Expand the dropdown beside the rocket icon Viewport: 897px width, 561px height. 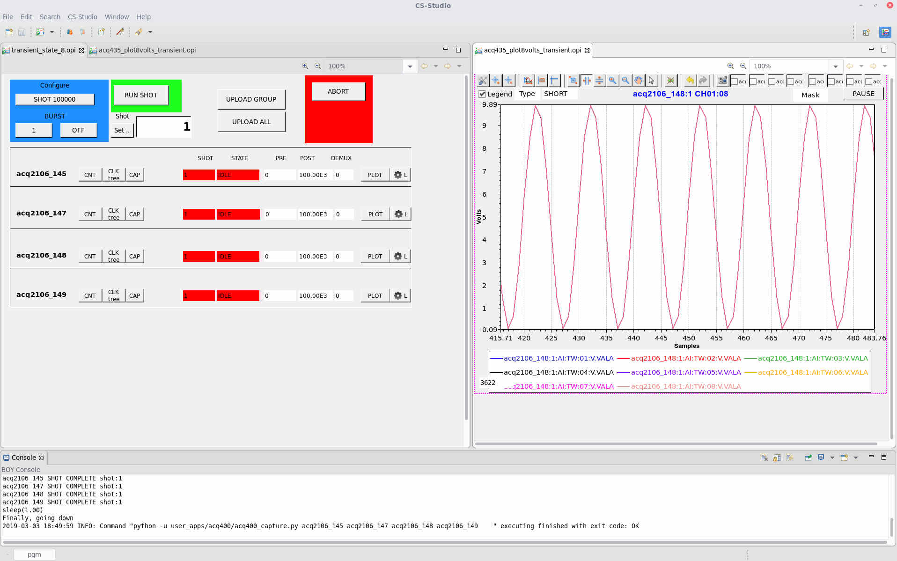click(150, 32)
